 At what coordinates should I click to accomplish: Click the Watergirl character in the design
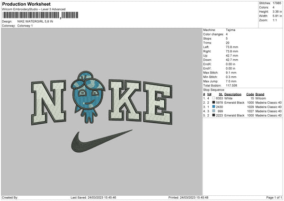(88, 97)
